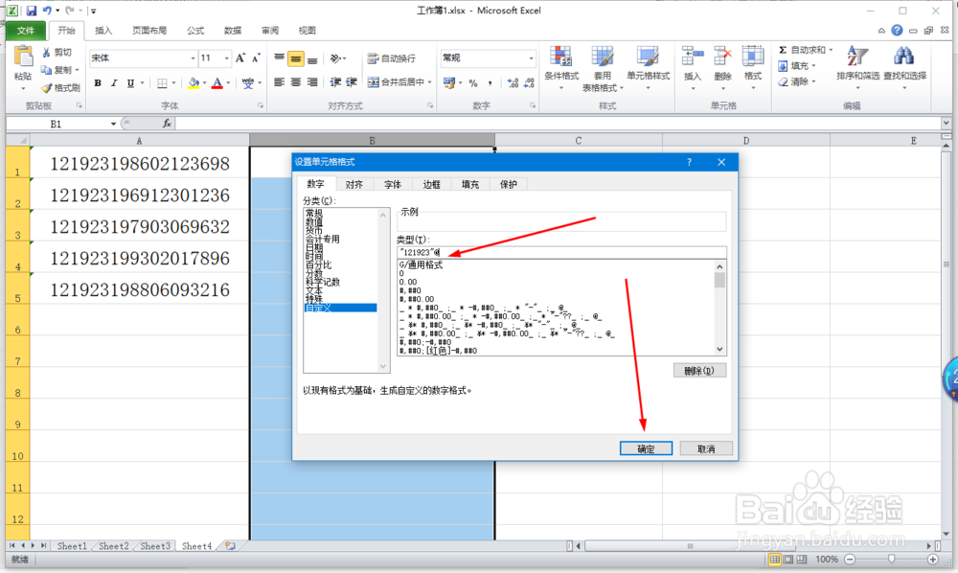Click the Wrap Text button
Viewport: 958px width, 573px height.
tap(392, 58)
